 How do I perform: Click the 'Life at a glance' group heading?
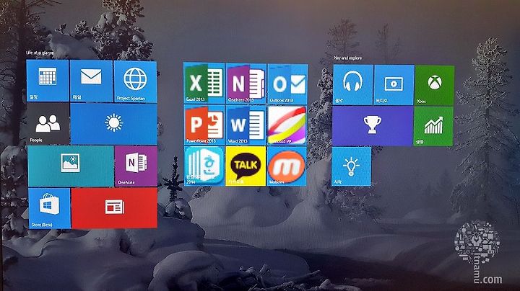click(x=40, y=53)
